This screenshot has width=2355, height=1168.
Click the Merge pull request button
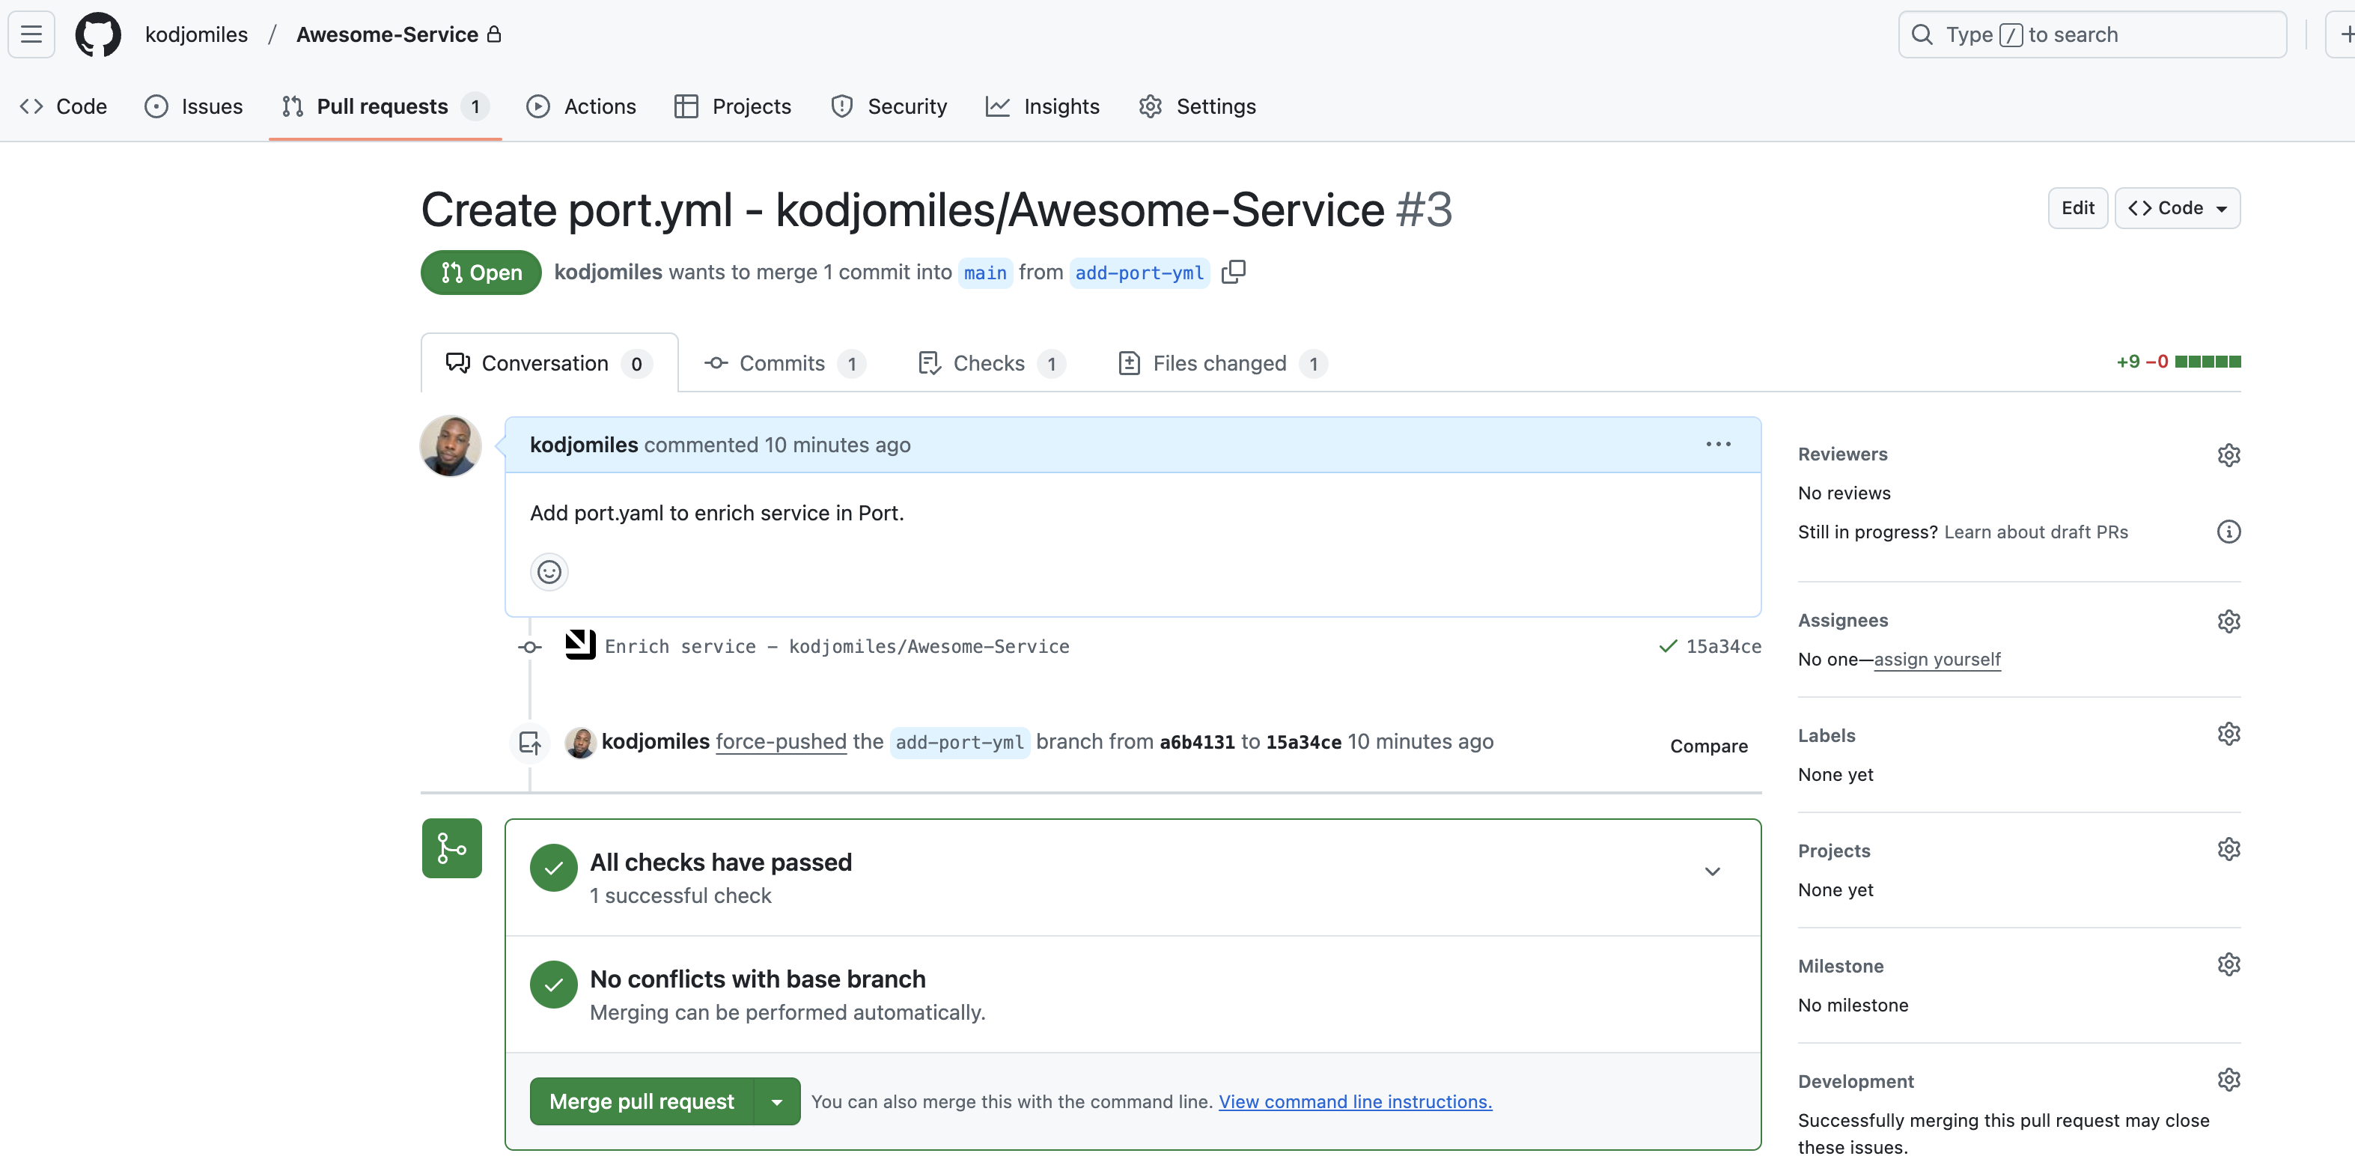tap(642, 1102)
